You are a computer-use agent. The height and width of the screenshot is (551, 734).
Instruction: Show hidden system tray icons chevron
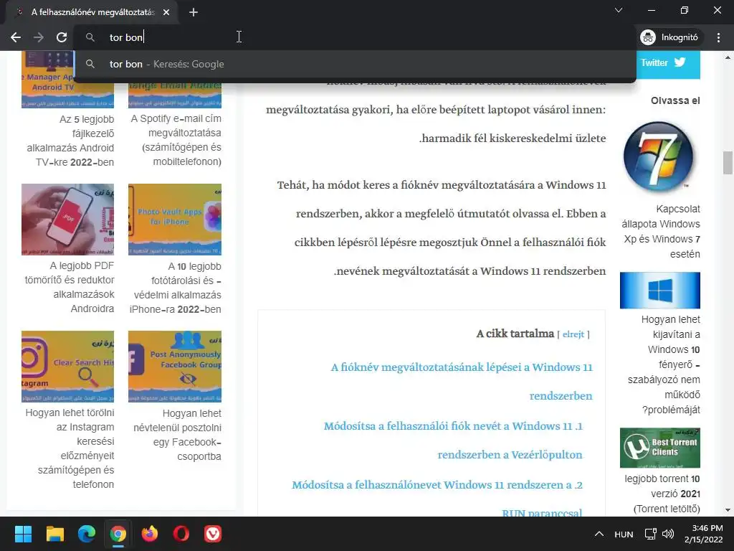pyautogui.click(x=599, y=534)
